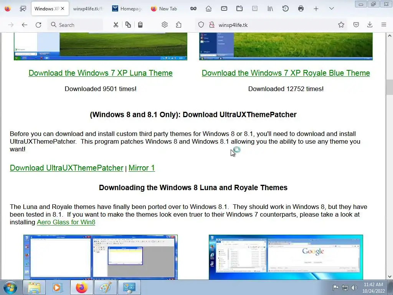Open the Downloads arrow icon
The image size is (393, 295).
coord(370,25)
